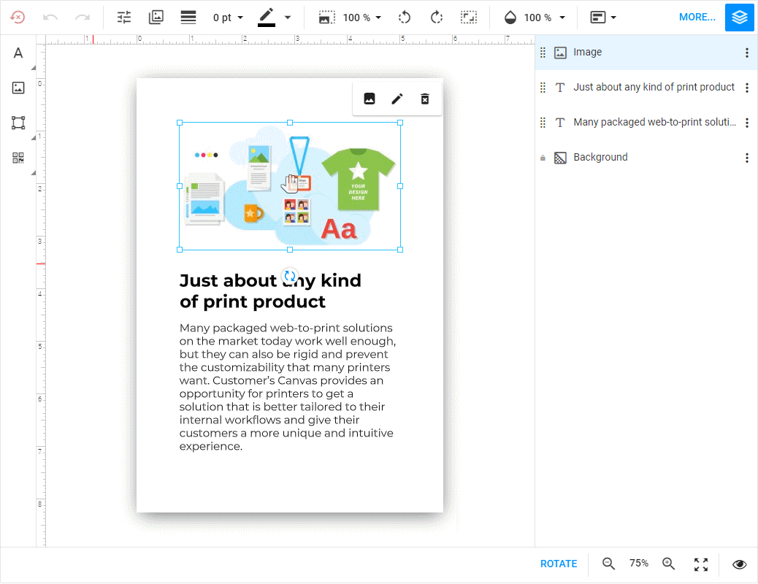Open the alignment options dropdown
The height and width of the screenshot is (584, 758).
(603, 18)
